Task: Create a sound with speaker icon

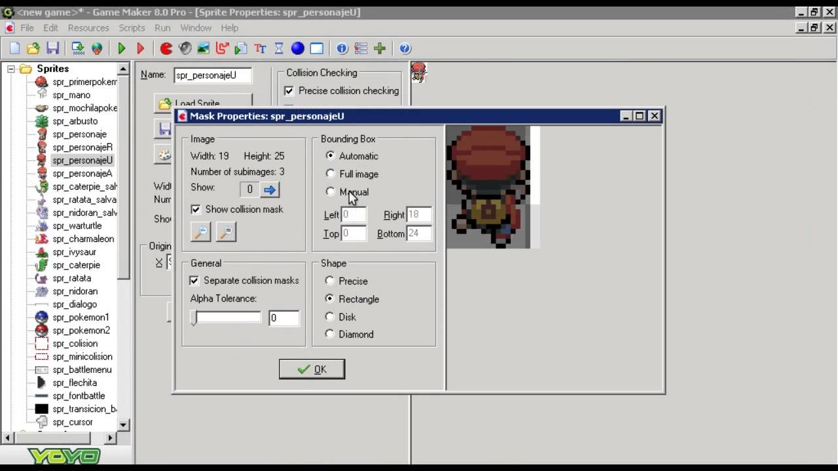Action: coord(185,48)
